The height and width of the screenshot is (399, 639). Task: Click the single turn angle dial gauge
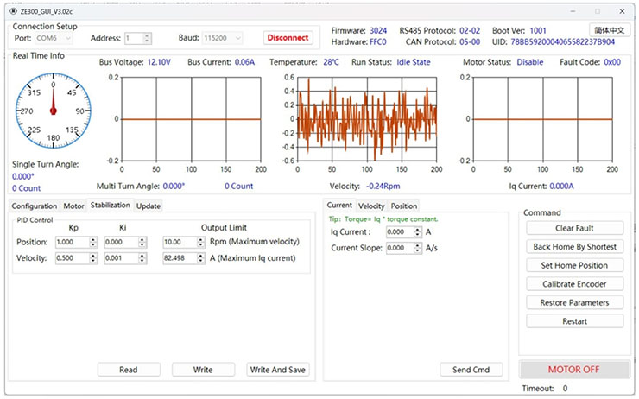(53, 111)
